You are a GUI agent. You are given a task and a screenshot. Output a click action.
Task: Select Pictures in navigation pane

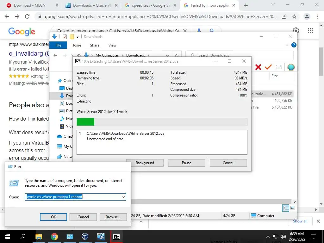(66, 111)
